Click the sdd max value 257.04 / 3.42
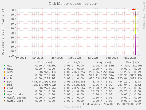This screenshot has width=146, height=110. (x=129, y=85)
